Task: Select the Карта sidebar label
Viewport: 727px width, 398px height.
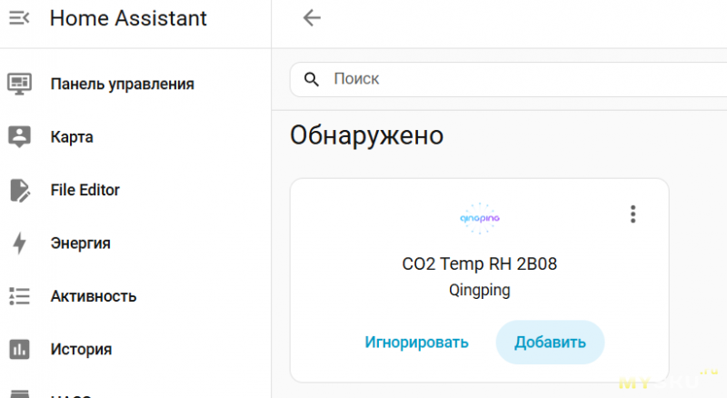Action: click(x=72, y=137)
